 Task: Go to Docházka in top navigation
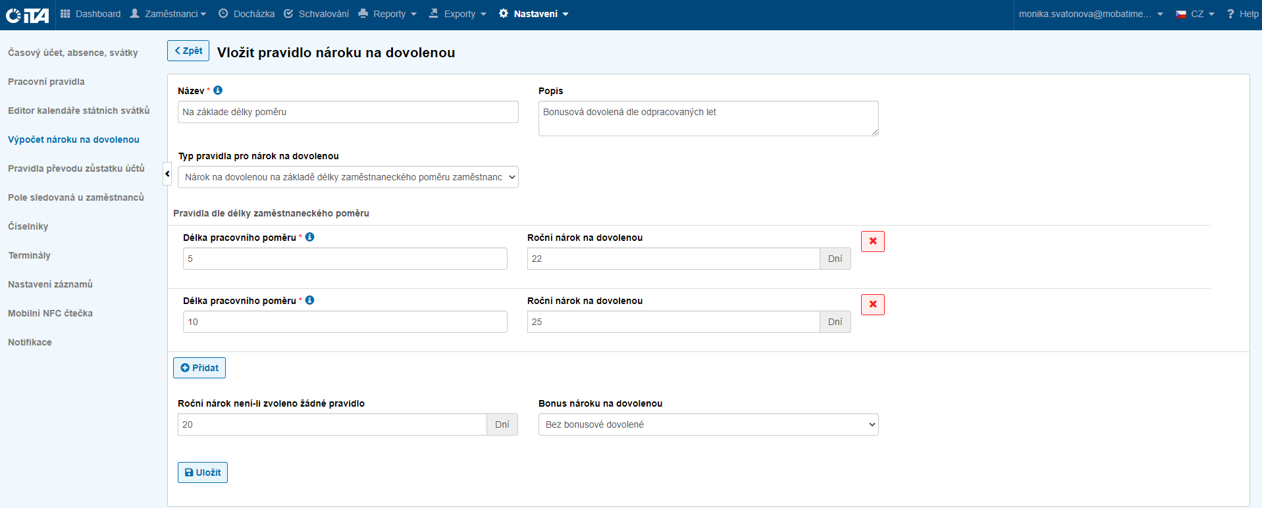(x=247, y=14)
